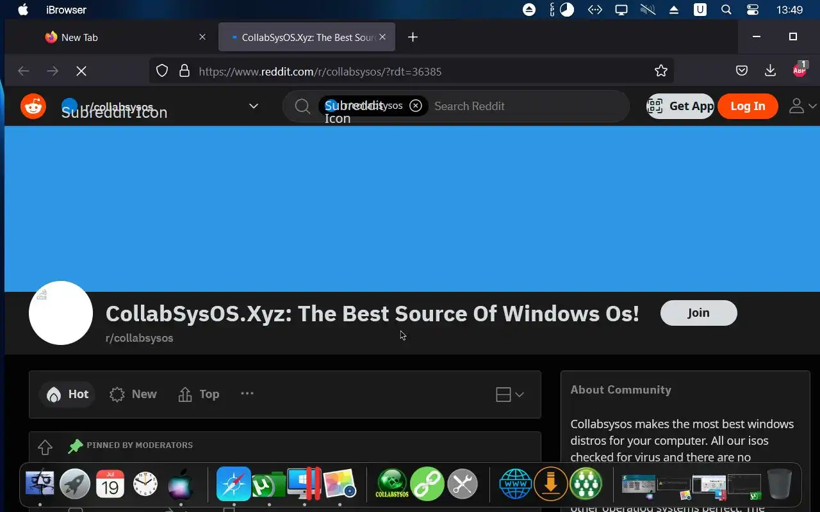
Task: Open Trash in the dock
Action: 779,484
